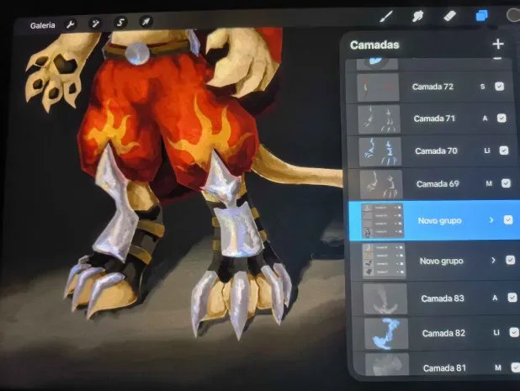The image size is (520, 391).
Task: Select the Transform arrow tool
Action: click(x=146, y=22)
